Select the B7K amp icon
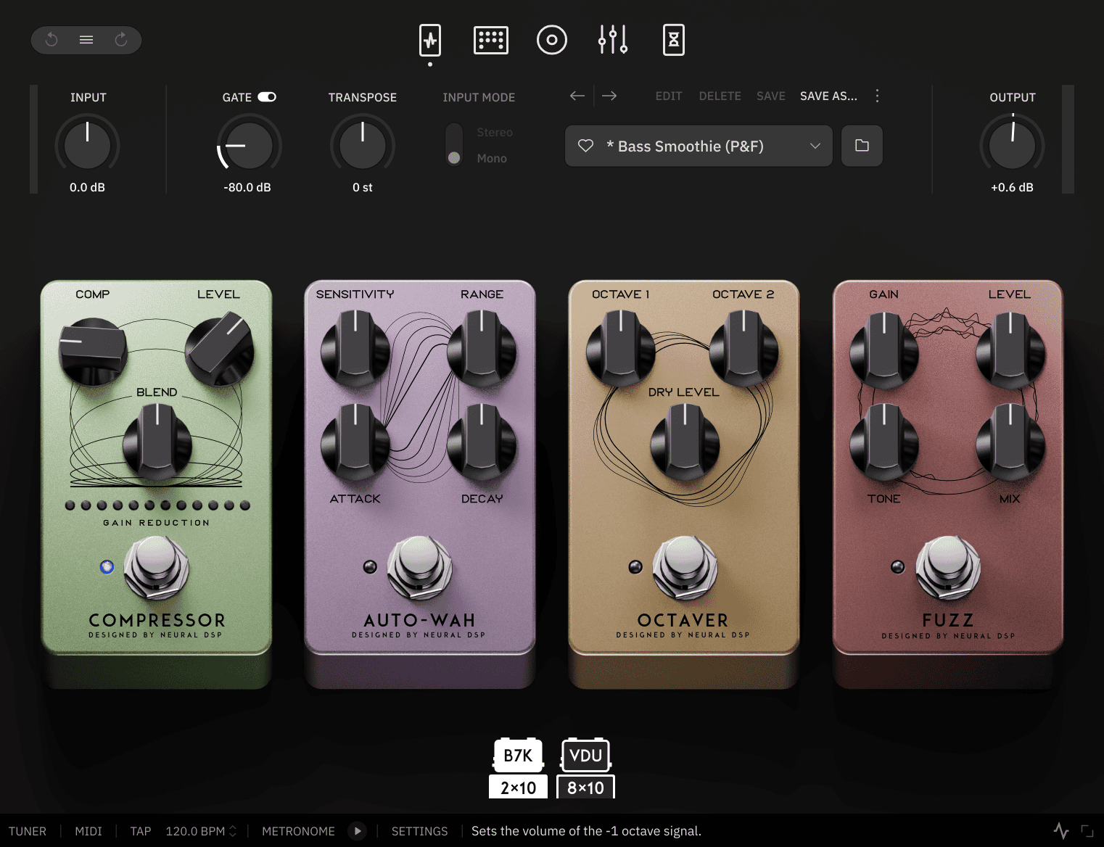Viewport: 1104px width, 847px height. tap(518, 755)
